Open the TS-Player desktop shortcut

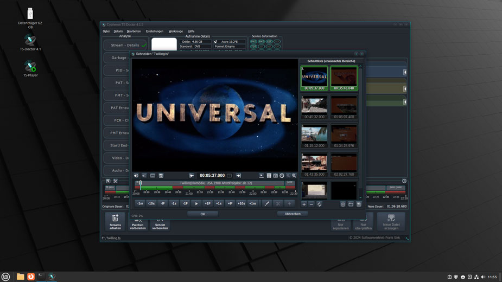[x=30, y=68]
